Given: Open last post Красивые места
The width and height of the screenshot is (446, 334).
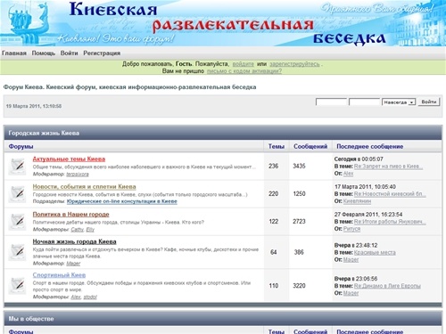Looking at the screenshot, I should click(375, 253).
